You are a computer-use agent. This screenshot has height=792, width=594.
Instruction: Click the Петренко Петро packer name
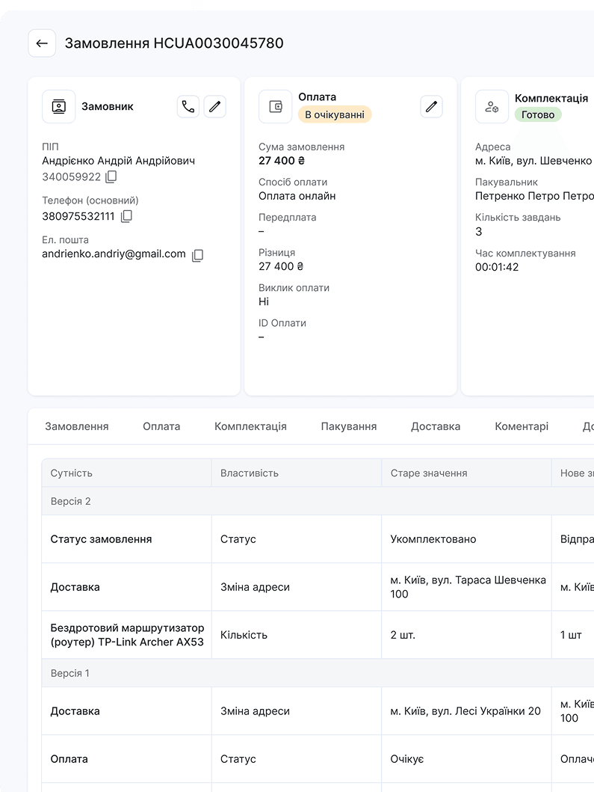[534, 196]
